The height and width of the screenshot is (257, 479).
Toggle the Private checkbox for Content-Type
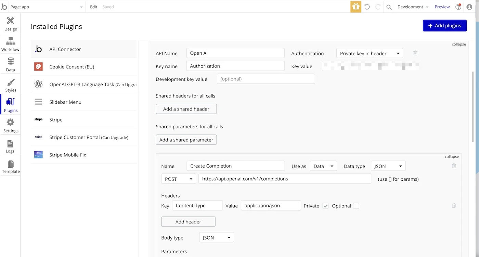pos(325,206)
